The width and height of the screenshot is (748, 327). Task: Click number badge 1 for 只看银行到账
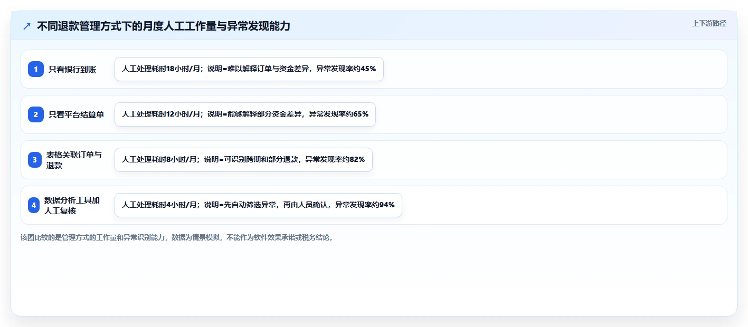pyautogui.click(x=36, y=69)
